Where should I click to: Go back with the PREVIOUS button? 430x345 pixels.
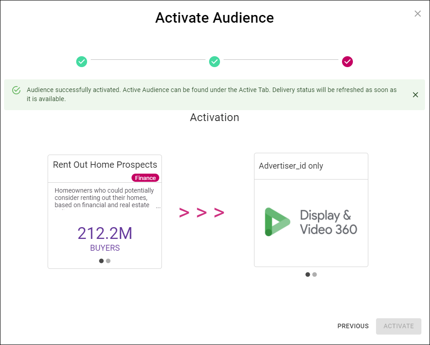353,326
